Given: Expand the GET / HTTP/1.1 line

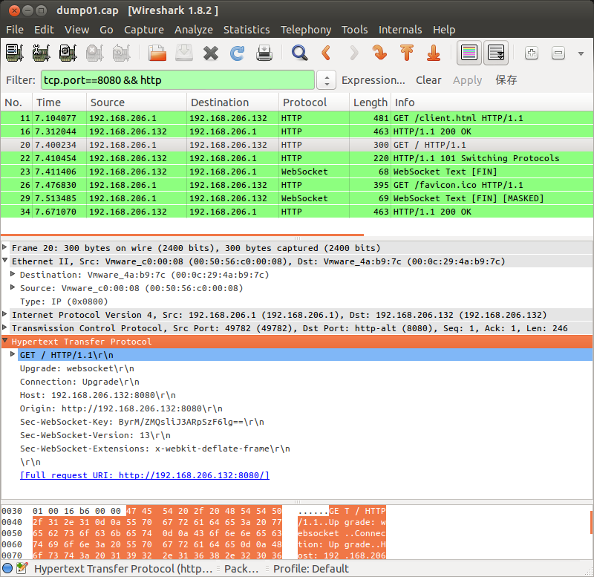Looking at the screenshot, I should coord(13,354).
